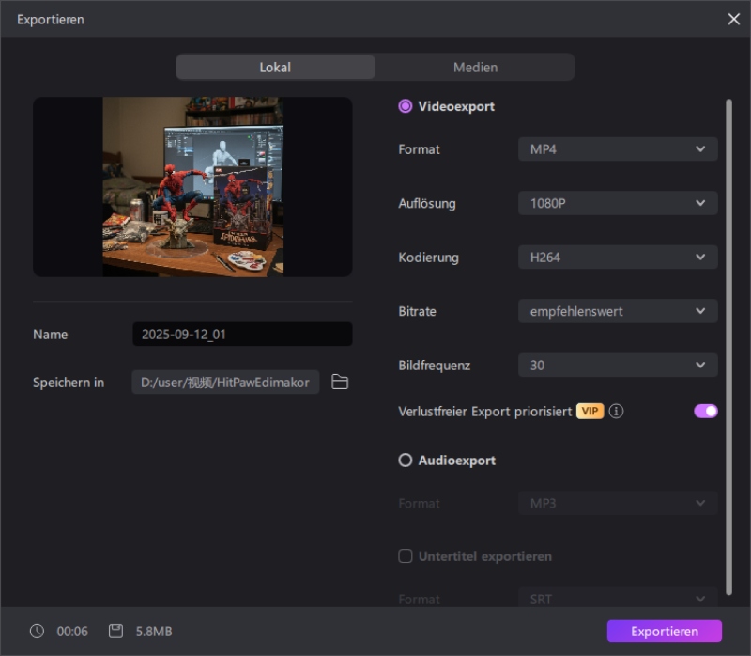The width and height of the screenshot is (751, 656).
Task: Open the subtitle Format SRT dropdown
Action: 618,598
